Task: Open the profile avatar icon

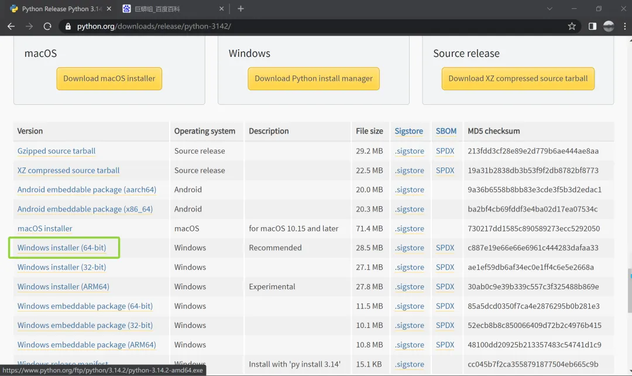Action: click(x=609, y=26)
